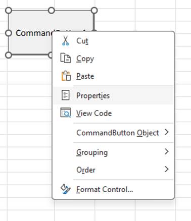
Task: Click the Properties list icon
Action: [x=65, y=95]
